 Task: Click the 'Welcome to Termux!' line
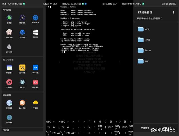[x=68, y=7]
